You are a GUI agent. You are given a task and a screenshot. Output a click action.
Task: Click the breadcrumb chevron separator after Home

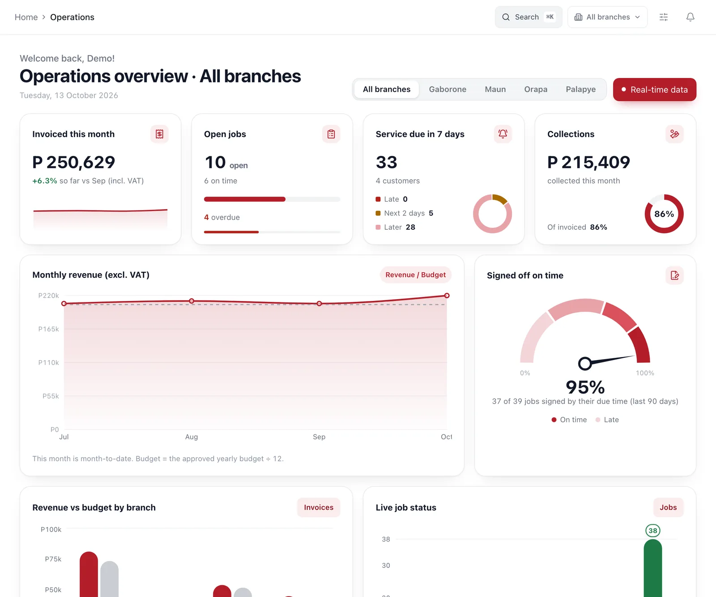click(x=44, y=17)
